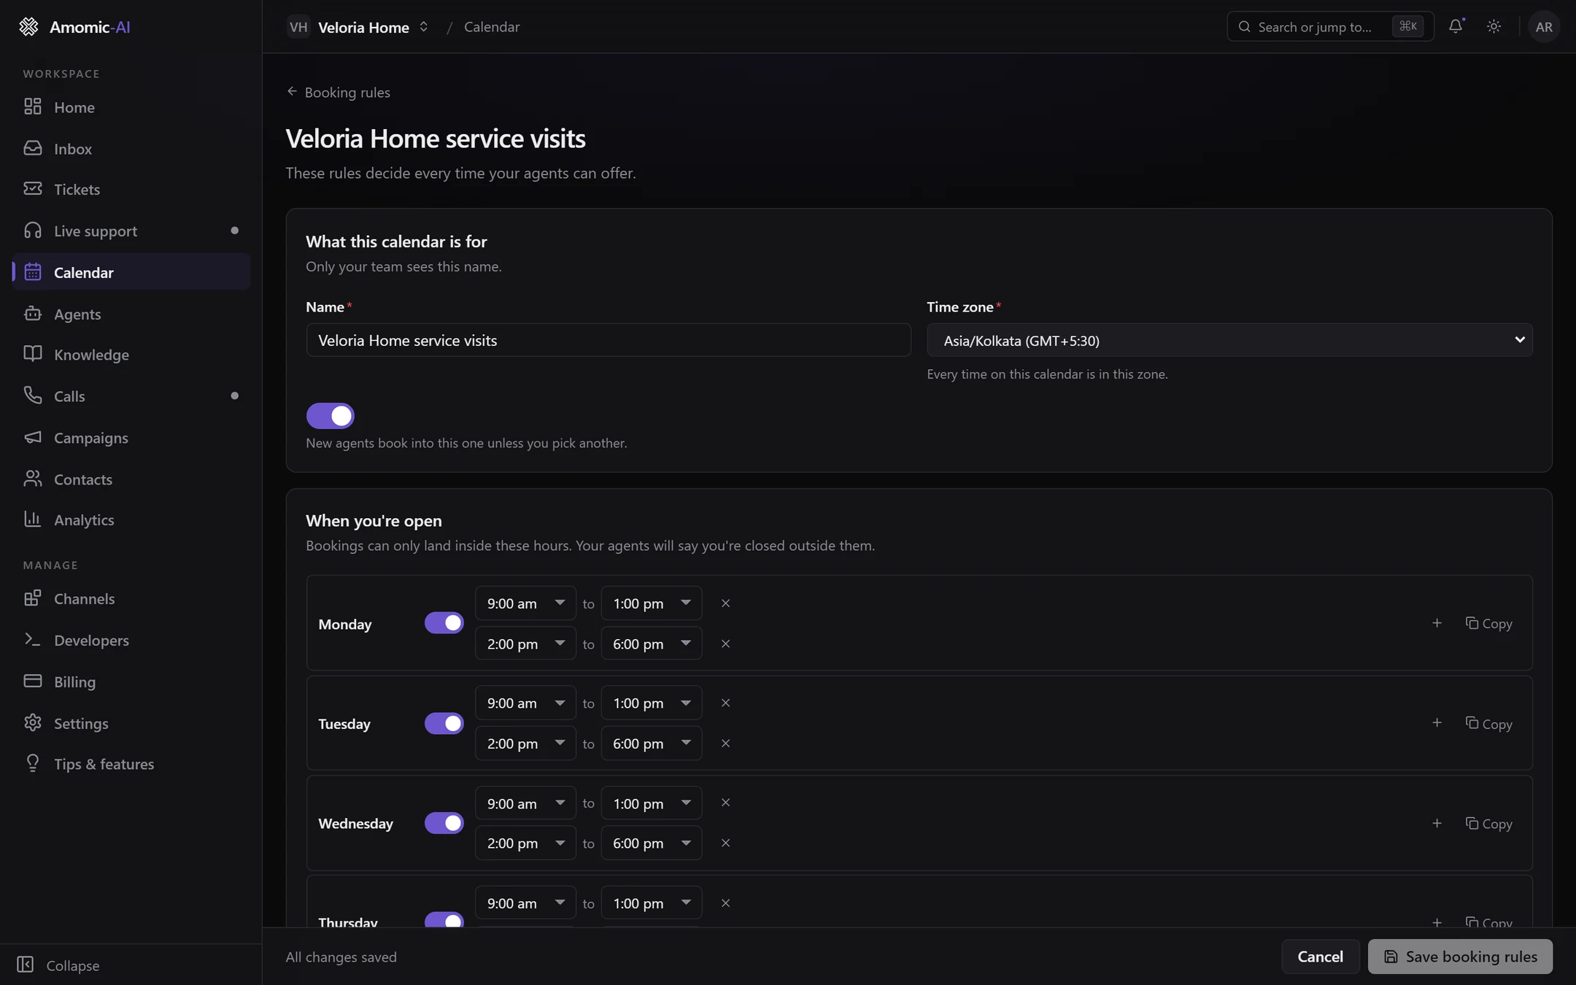Open Tips & features in sidebar
This screenshot has width=1576, height=985.
131,765
